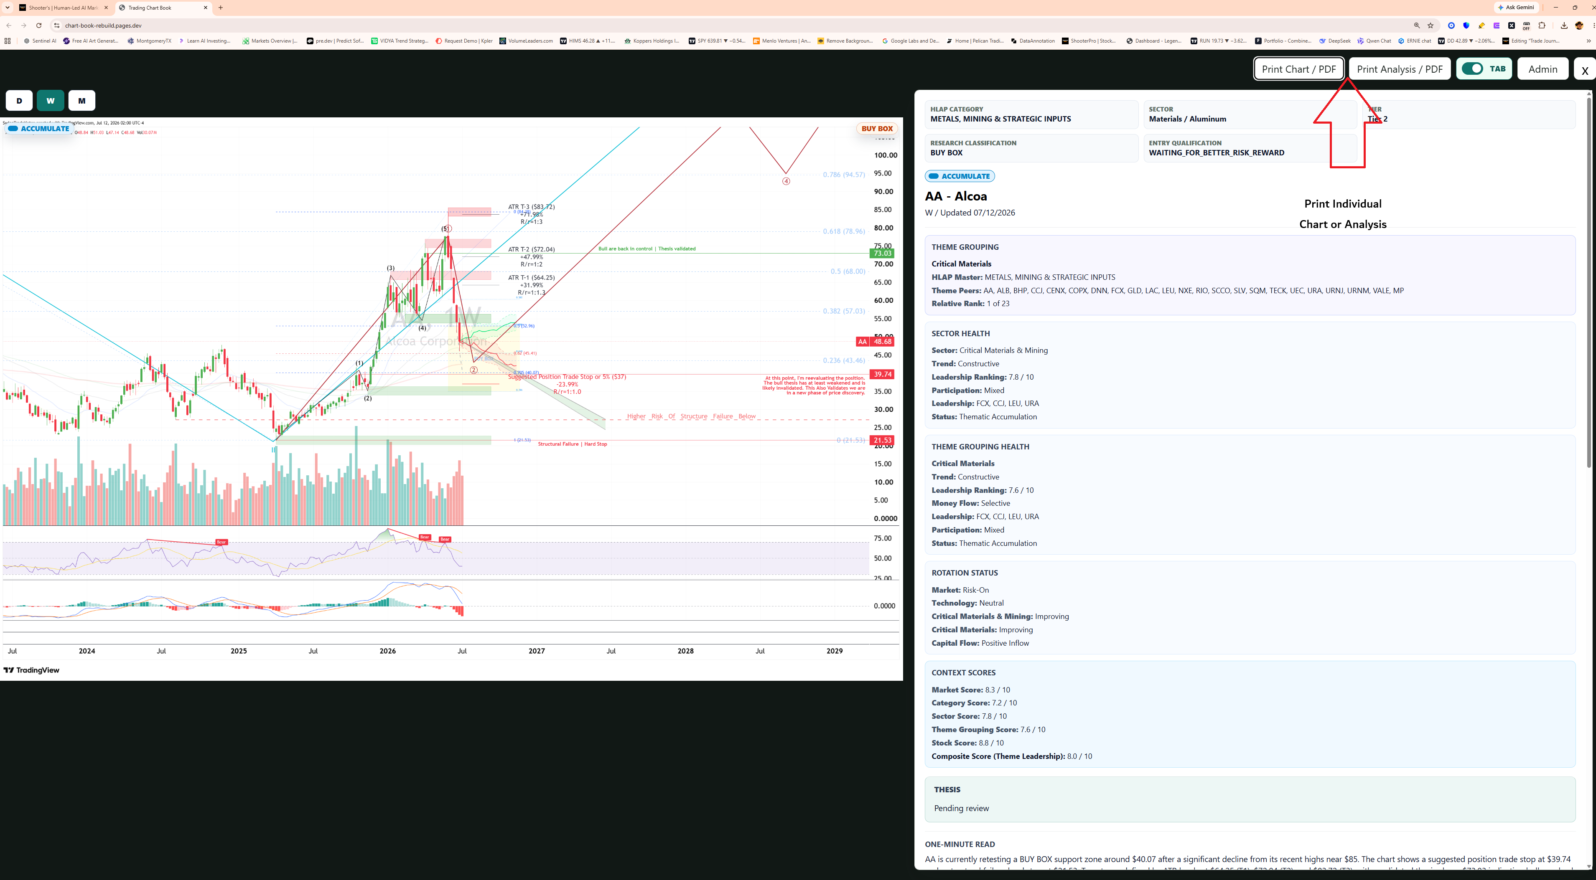Image resolution: width=1596 pixels, height=880 pixels.
Task: Open HIMS 46.28 ticker bookmark
Action: (588, 41)
